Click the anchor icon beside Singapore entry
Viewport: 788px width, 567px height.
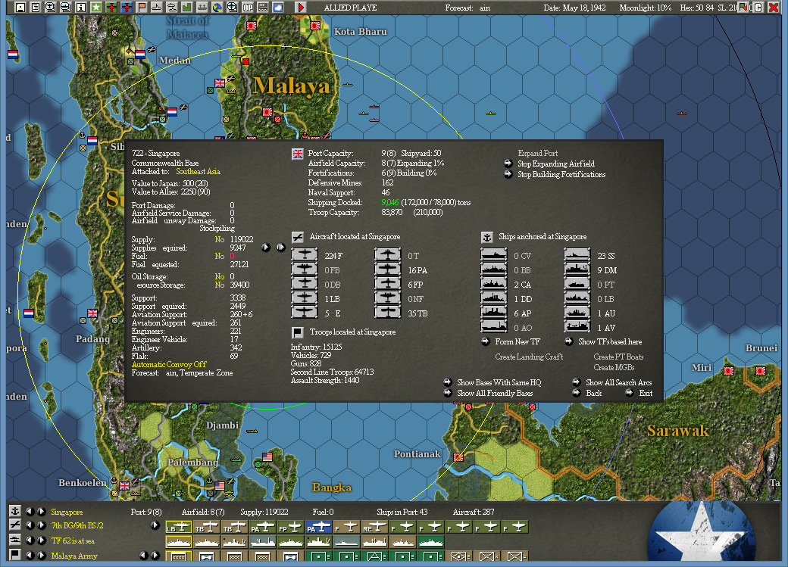[14, 511]
